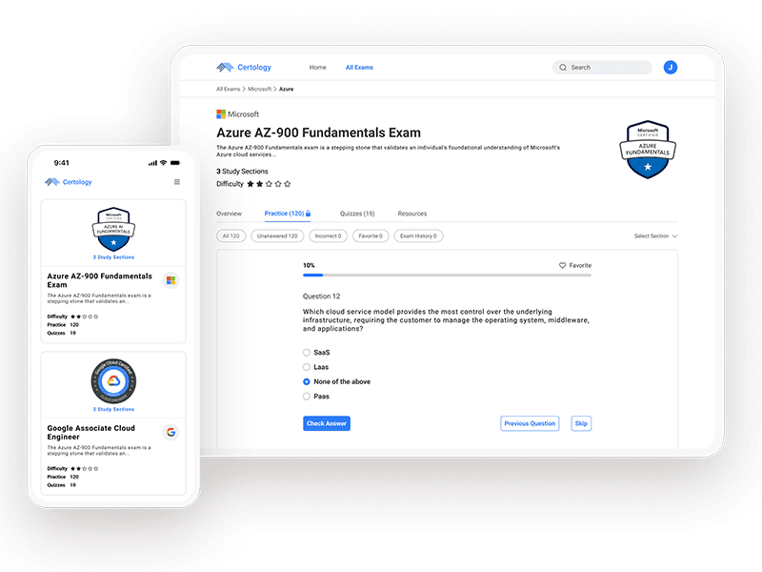Click the Favorite heart icon
This screenshot has height=572, width=762.
click(563, 266)
